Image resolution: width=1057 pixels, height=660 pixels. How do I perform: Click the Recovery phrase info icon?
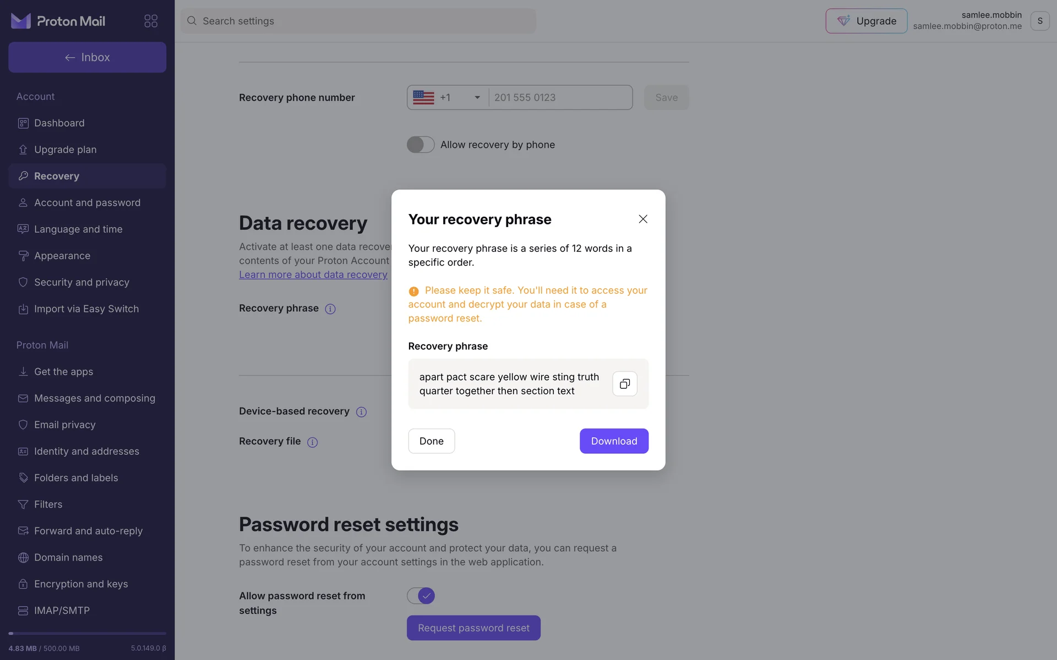(x=330, y=309)
